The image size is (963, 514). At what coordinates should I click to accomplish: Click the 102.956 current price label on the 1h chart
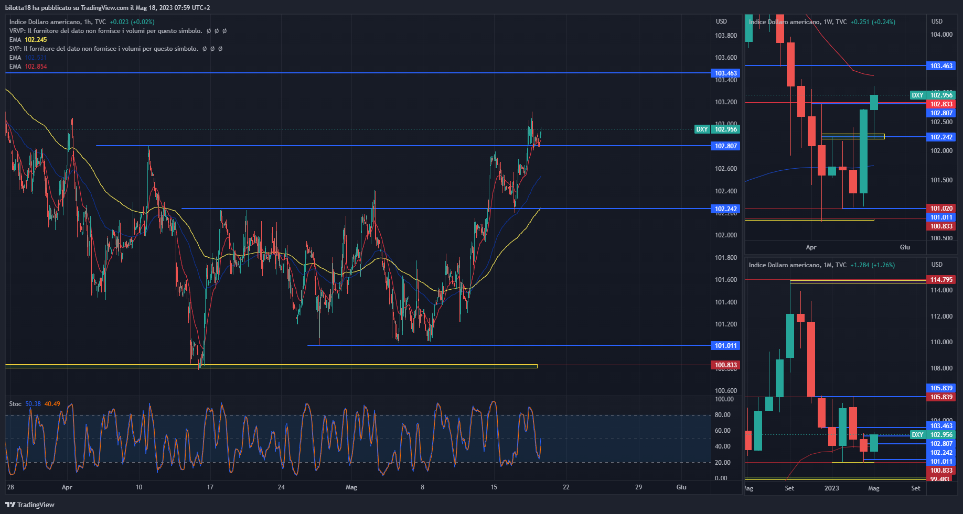point(726,129)
